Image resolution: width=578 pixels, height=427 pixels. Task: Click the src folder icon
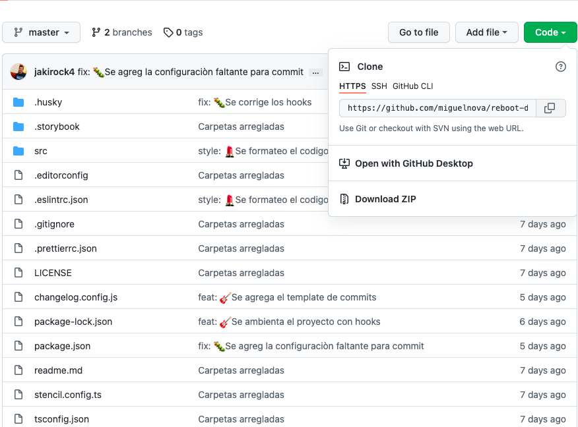(x=18, y=151)
